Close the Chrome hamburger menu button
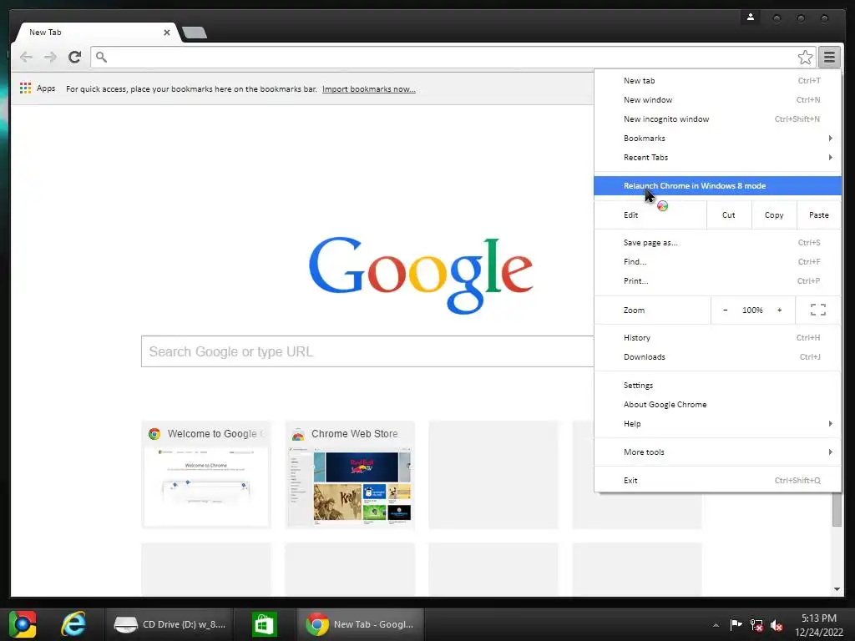The height and width of the screenshot is (641, 855). [829, 57]
